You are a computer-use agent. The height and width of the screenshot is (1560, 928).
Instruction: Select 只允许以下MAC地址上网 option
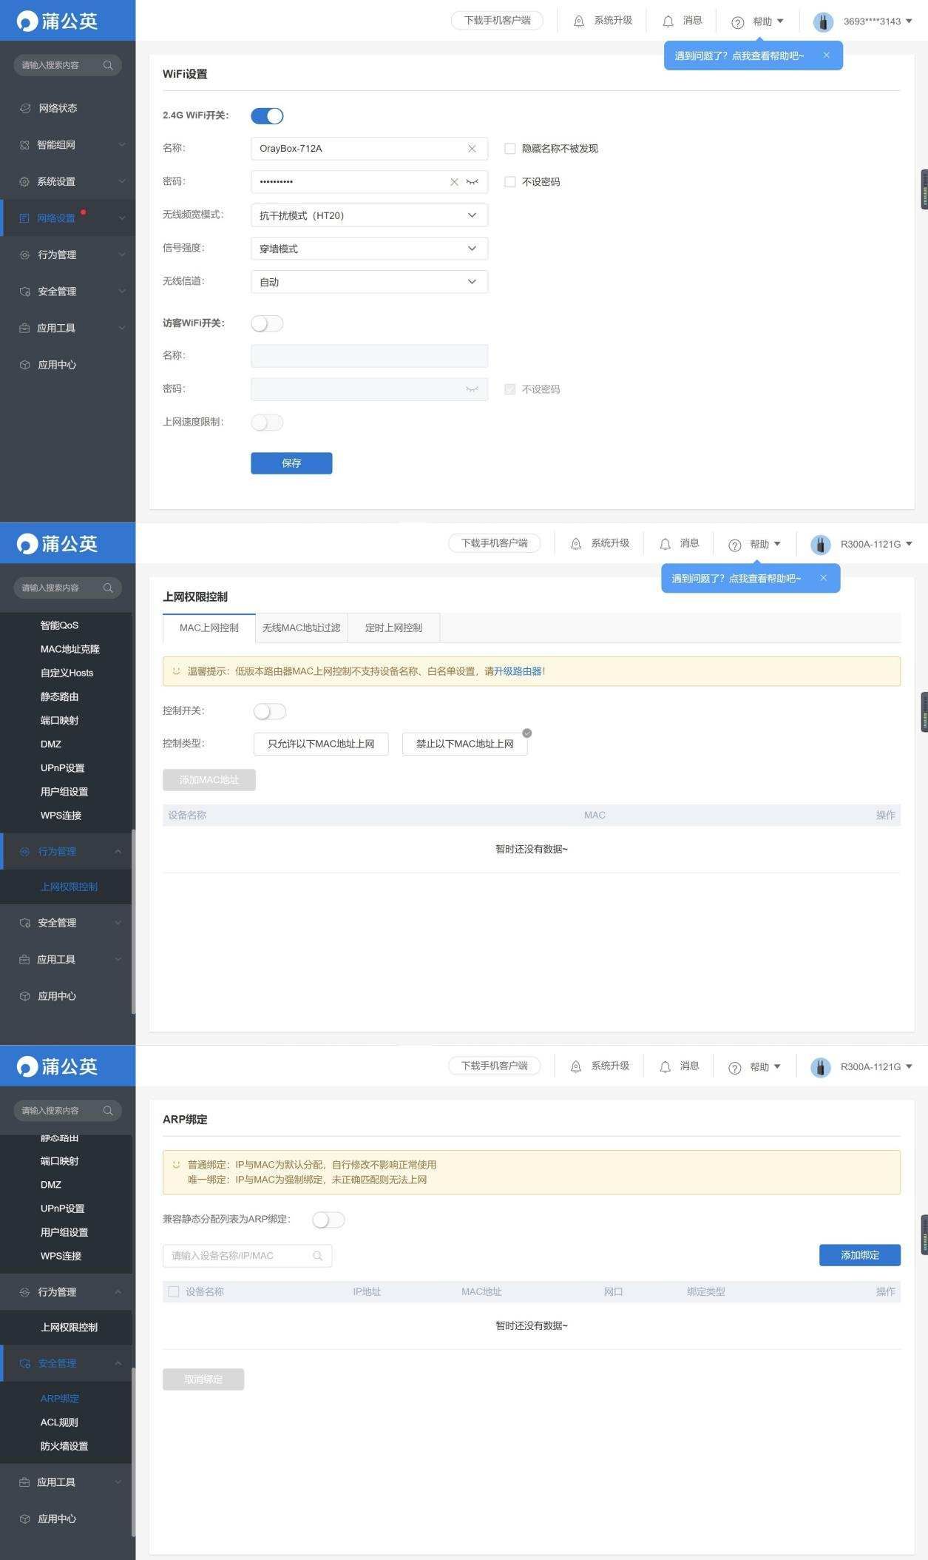click(321, 744)
